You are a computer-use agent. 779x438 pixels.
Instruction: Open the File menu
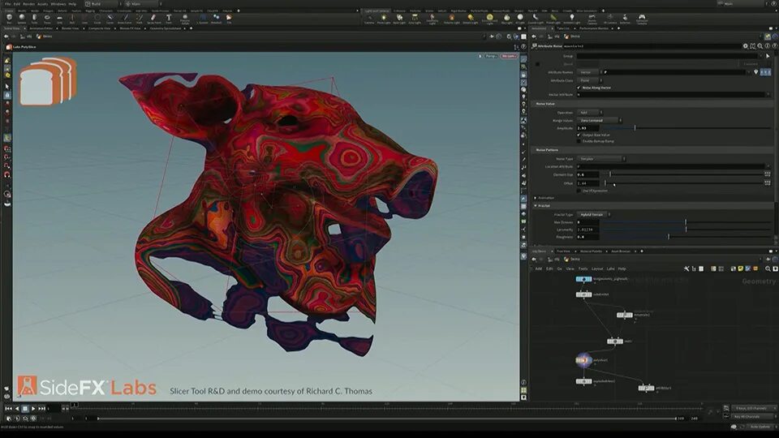7,4
